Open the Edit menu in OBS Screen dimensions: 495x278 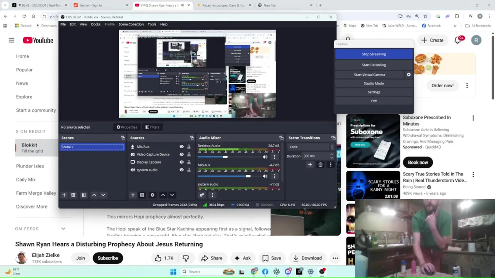[x=73, y=24]
